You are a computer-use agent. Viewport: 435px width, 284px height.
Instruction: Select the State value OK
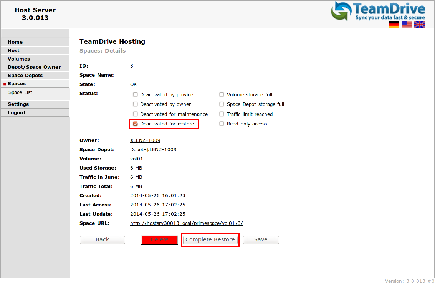[x=134, y=84]
